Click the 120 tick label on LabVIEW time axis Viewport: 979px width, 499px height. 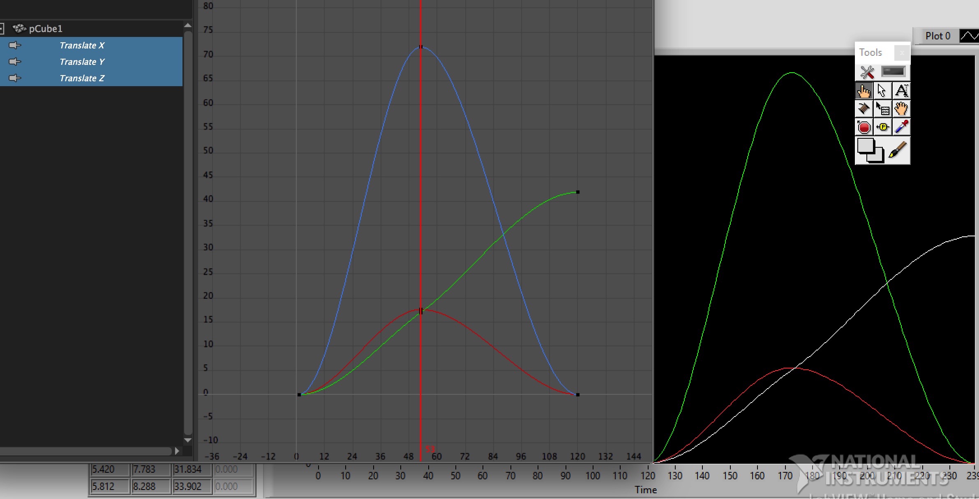648,476
